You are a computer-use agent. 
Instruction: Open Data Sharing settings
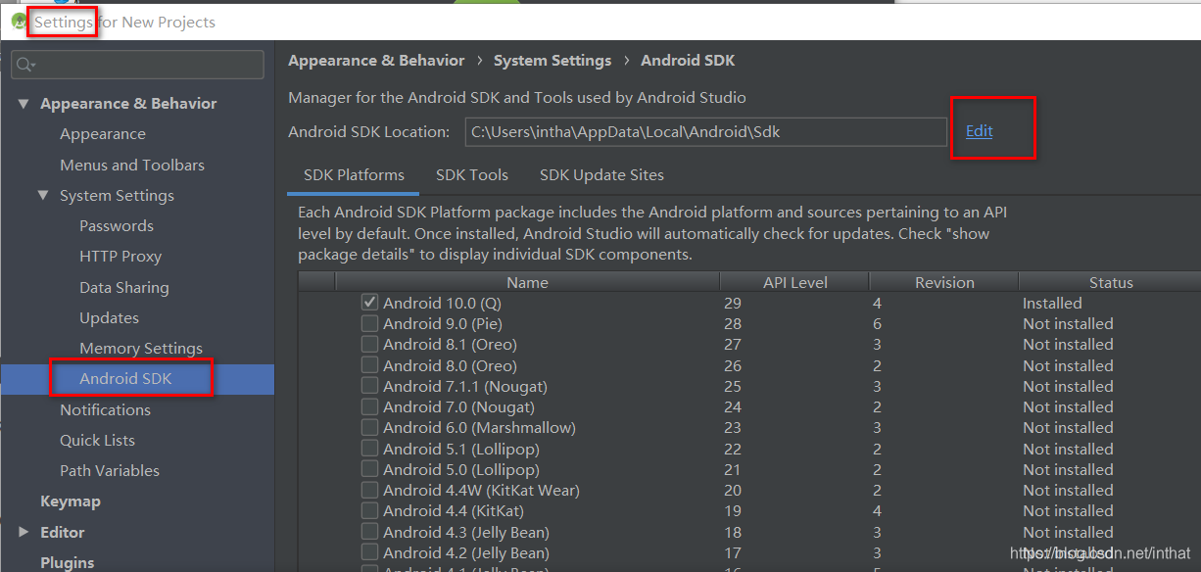pyautogui.click(x=124, y=288)
